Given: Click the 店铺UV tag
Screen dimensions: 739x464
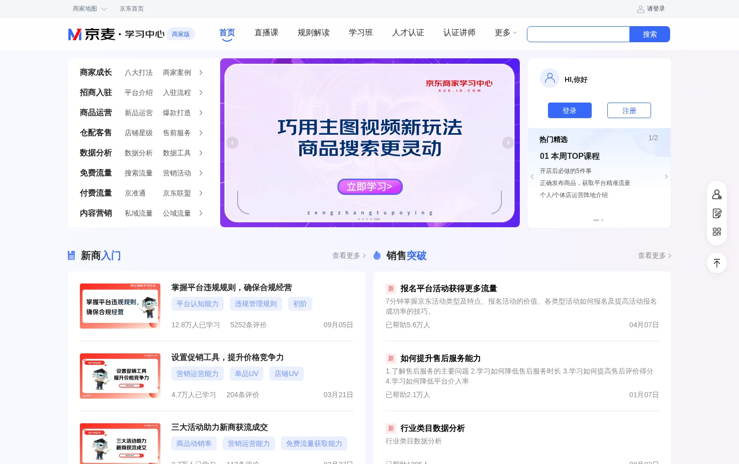Looking at the screenshot, I should [287, 374].
